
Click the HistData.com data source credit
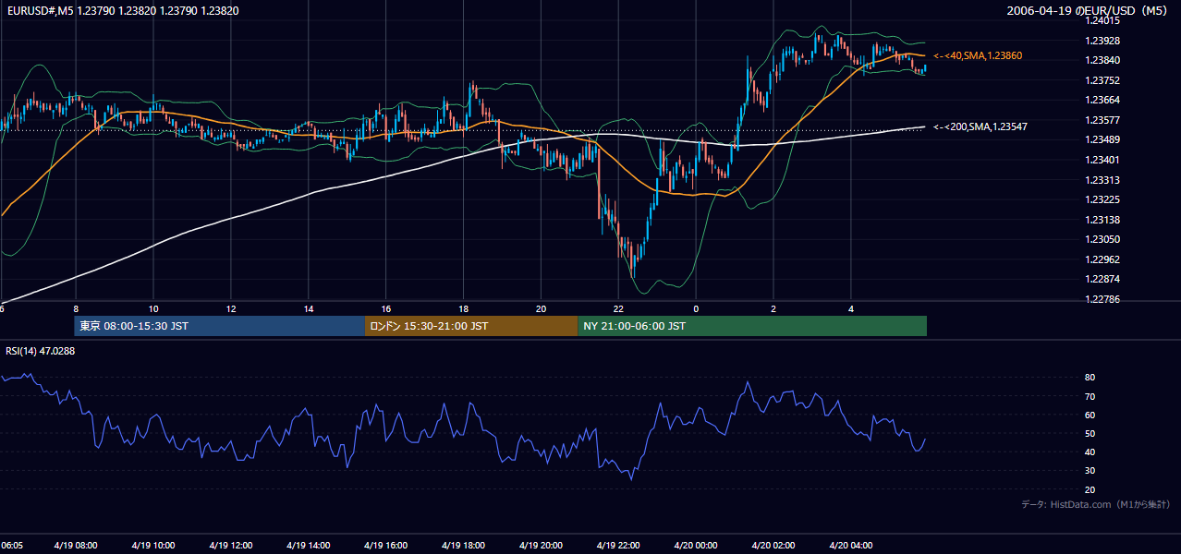click(x=1096, y=504)
